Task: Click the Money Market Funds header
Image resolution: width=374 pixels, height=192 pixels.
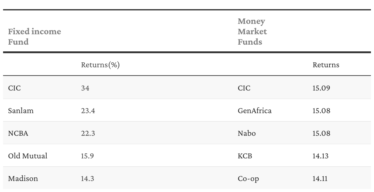Action: pos(252,31)
